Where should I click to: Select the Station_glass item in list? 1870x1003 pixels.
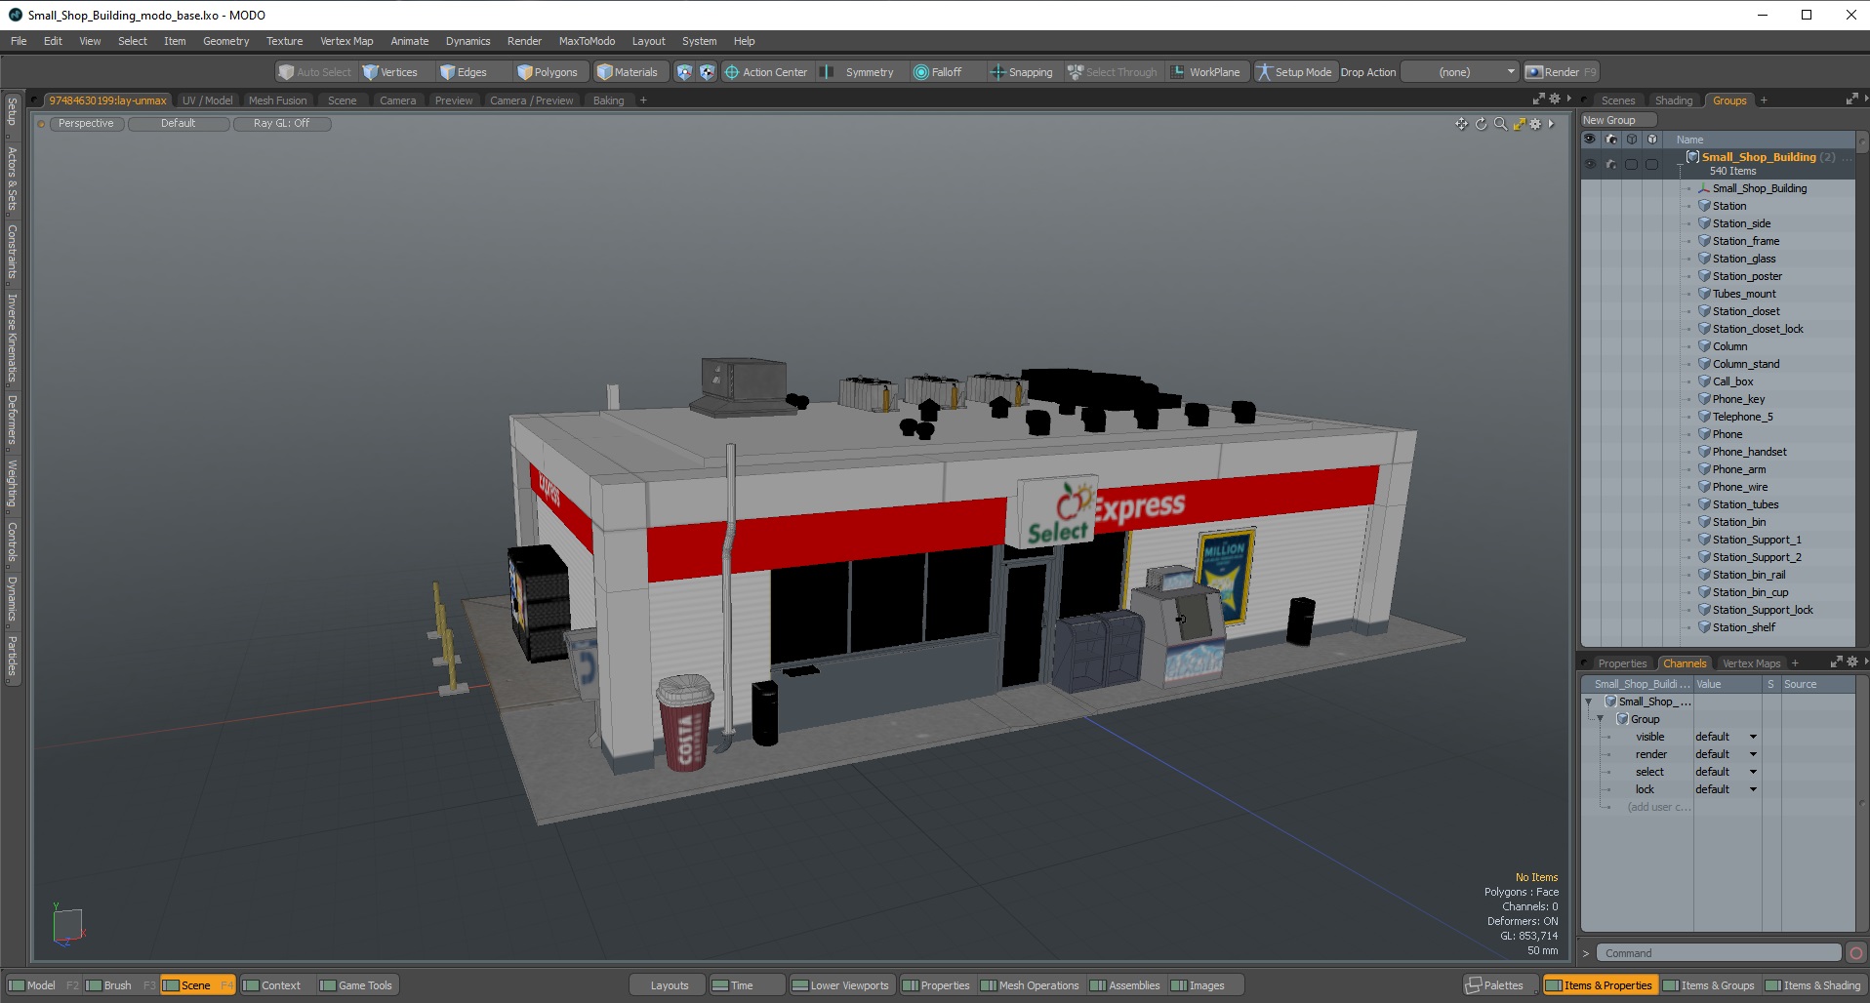pos(1744,259)
